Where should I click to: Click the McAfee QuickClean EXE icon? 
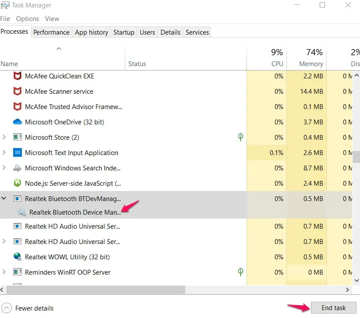point(18,76)
